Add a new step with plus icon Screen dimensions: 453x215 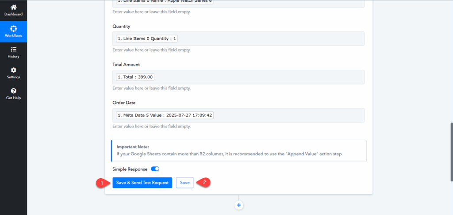tap(238, 205)
